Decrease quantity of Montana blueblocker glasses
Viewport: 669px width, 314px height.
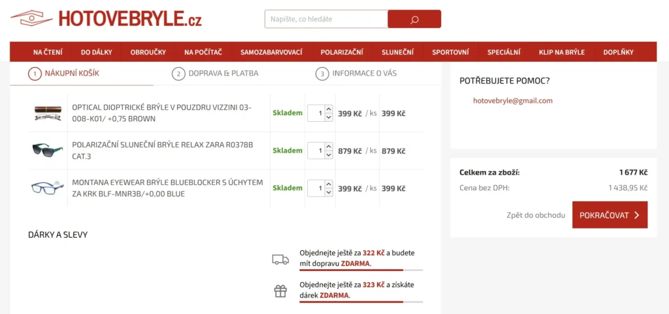coord(329,192)
